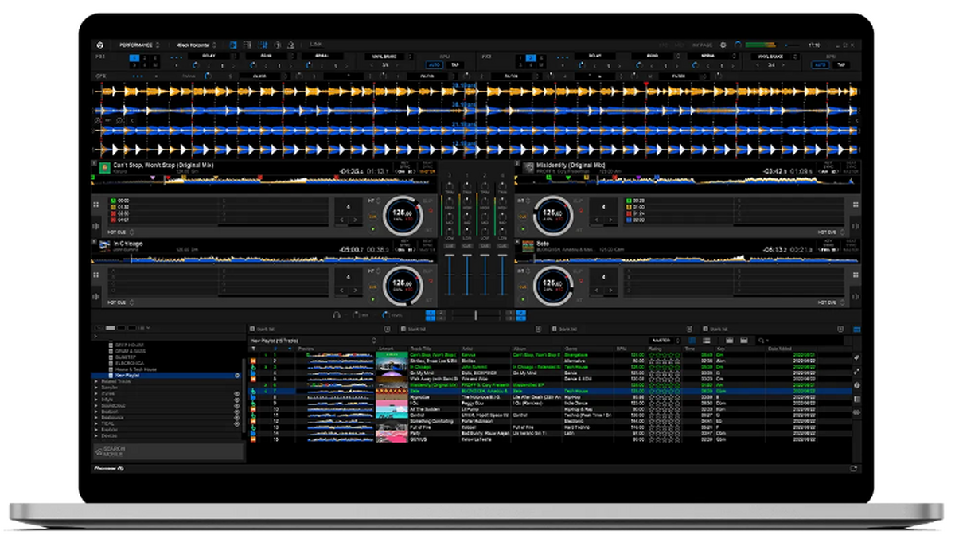Open the settings gear icon in top bar

point(723,45)
